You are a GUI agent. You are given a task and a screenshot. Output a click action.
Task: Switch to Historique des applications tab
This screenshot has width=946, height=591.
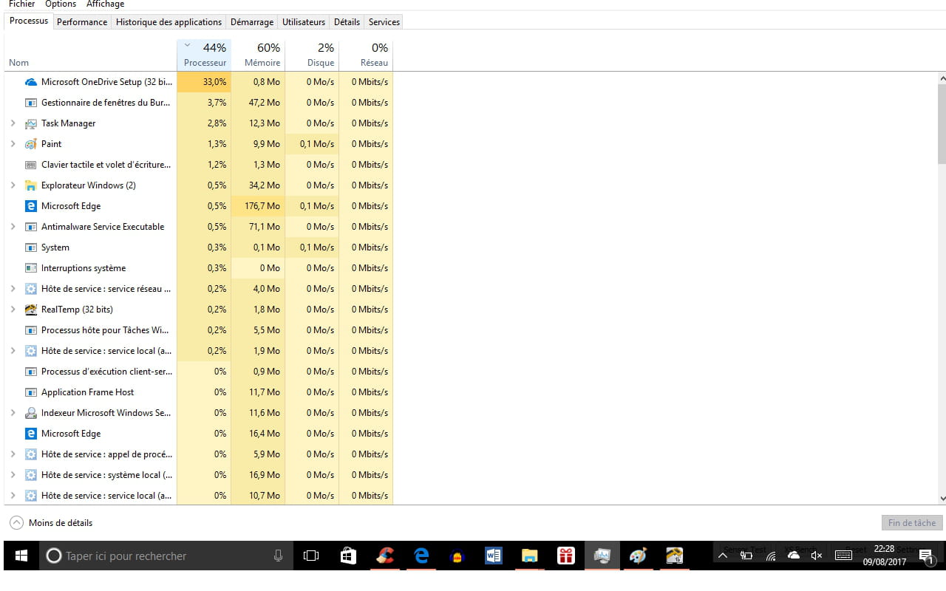click(x=169, y=22)
